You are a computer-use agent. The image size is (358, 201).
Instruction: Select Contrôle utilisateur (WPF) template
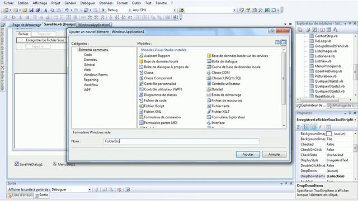(x=161, y=89)
